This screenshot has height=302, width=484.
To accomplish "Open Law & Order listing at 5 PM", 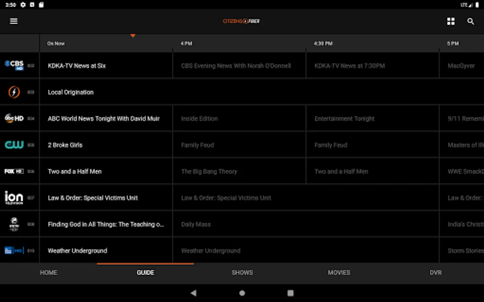I will pos(462,198).
